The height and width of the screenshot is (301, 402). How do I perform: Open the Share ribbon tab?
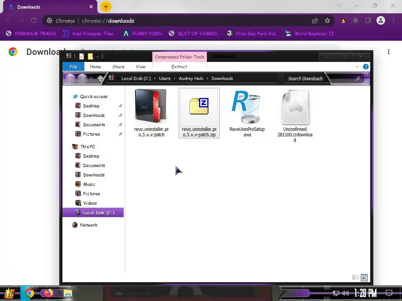pos(119,67)
